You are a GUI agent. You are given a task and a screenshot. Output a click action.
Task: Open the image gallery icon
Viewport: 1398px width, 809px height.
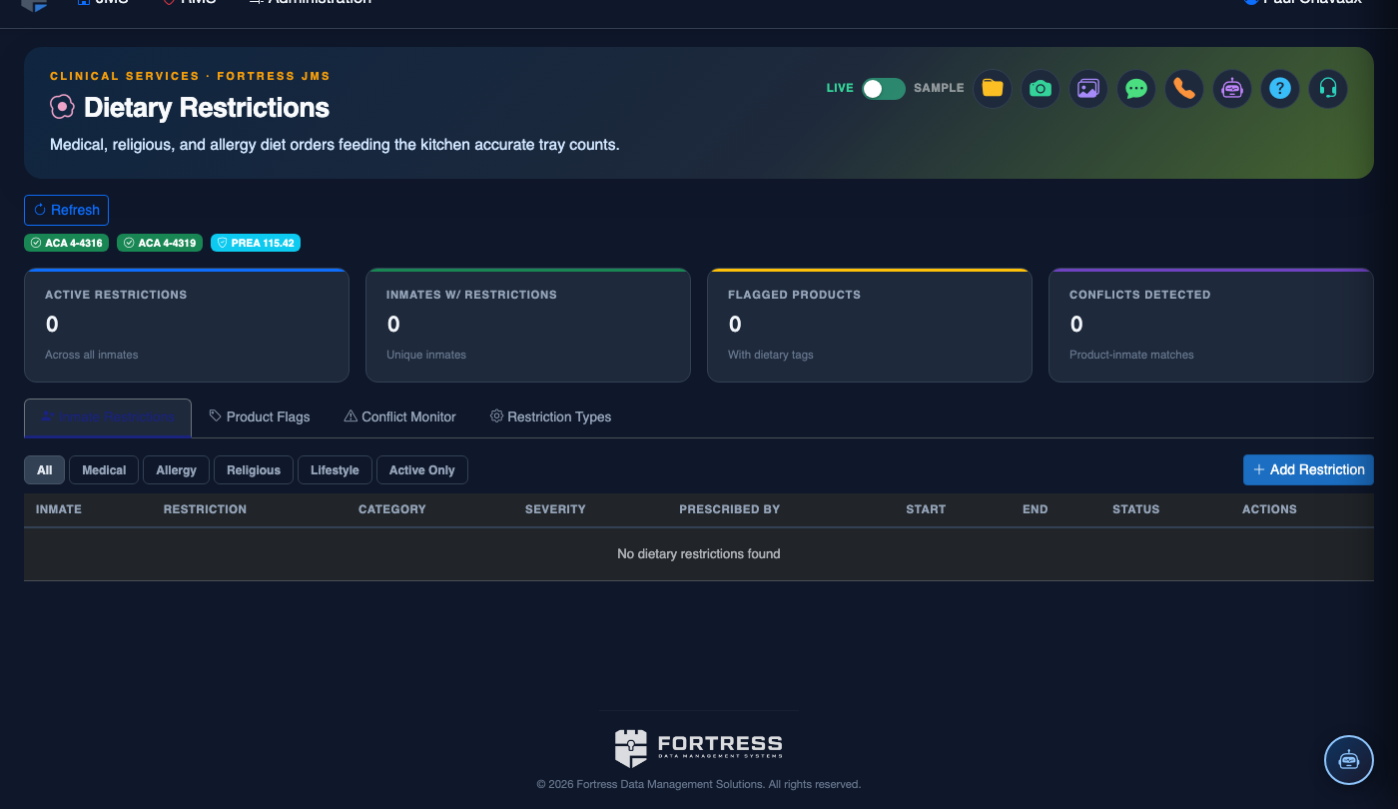(1087, 88)
